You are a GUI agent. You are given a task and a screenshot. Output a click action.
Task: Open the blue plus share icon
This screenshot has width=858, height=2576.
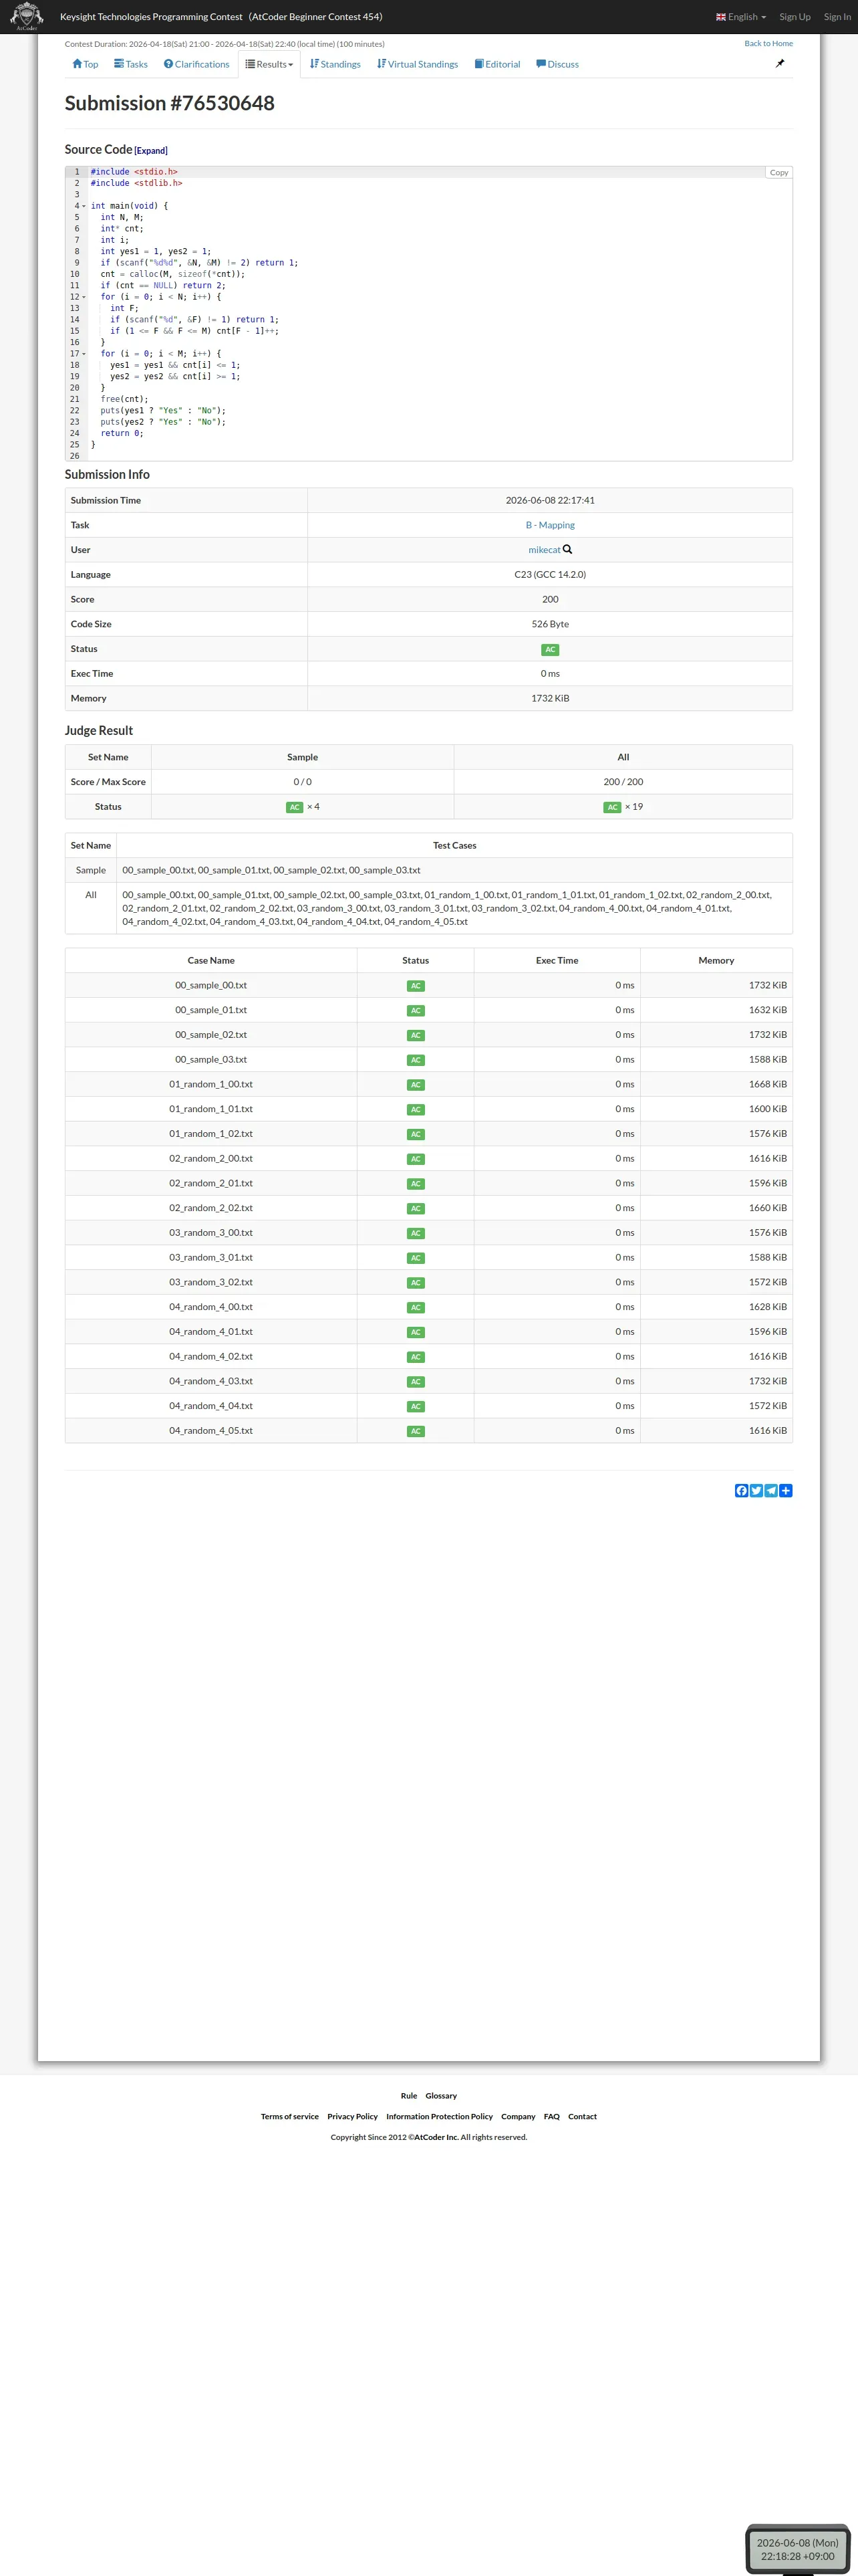point(786,1490)
